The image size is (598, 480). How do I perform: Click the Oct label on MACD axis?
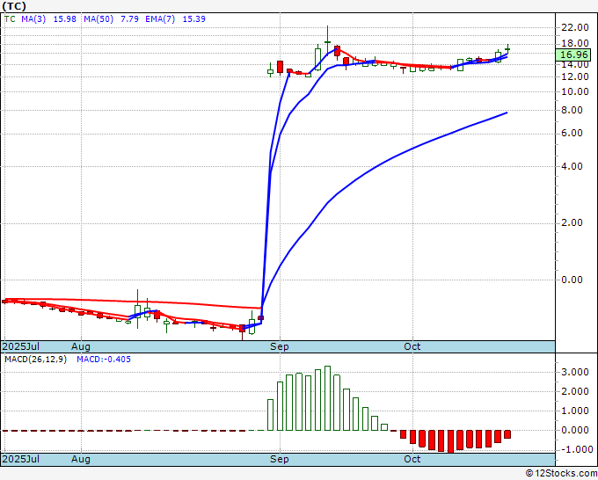(412, 459)
